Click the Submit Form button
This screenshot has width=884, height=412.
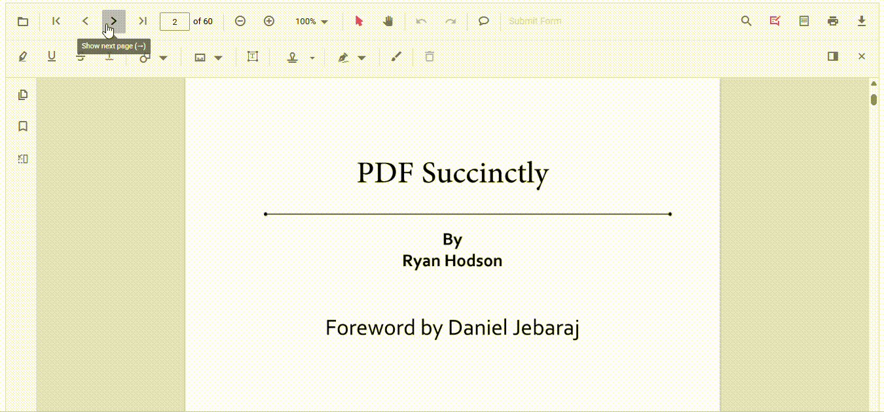[535, 21]
